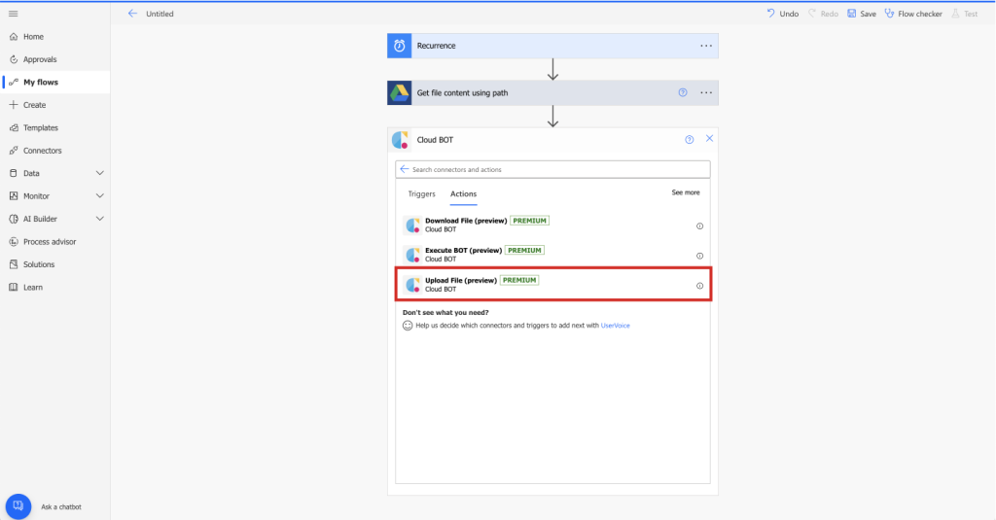Switch to the Triggers tab

point(422,194)
